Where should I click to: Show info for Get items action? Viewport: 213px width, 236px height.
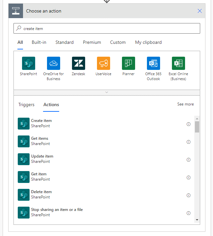point(189,142)
